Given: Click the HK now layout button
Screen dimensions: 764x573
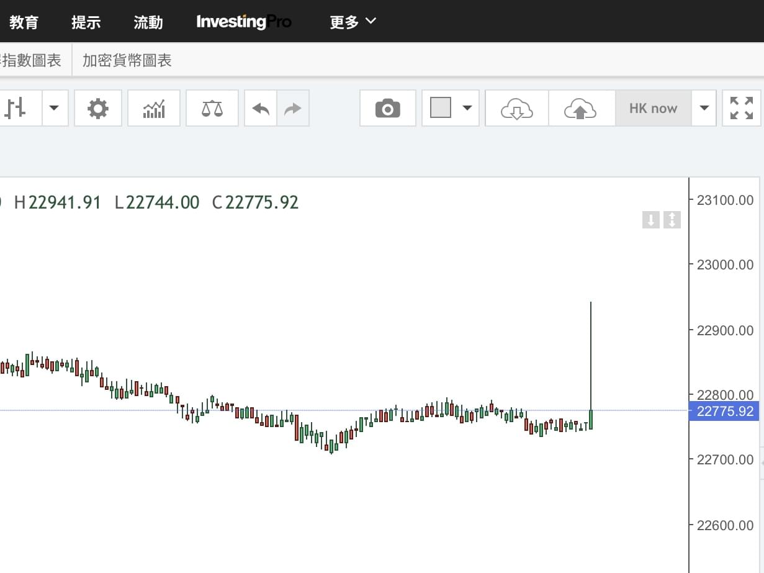Looking at the screenshot, I should [653, 109].
